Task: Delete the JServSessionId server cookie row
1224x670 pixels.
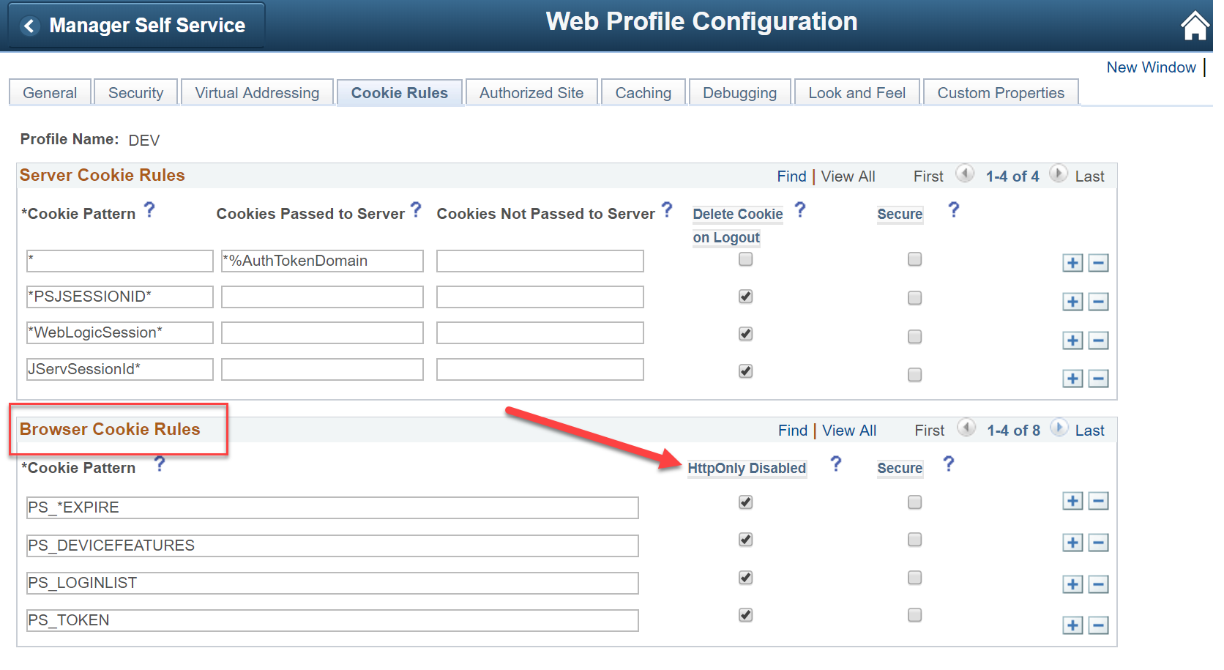Action: (1098, 379)
